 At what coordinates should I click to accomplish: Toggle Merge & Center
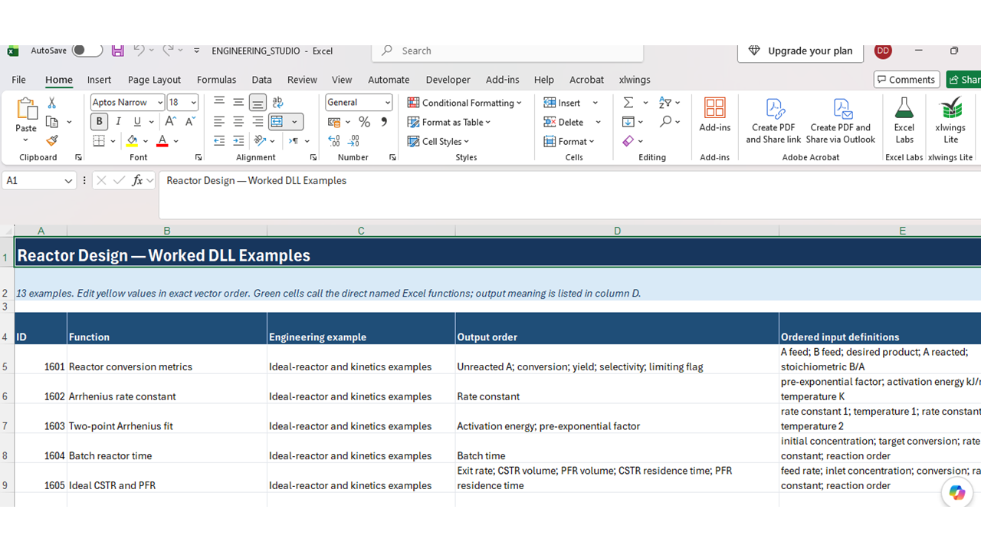(277, 122)
